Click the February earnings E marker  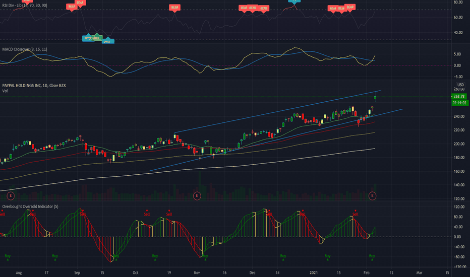coord(372,196)
